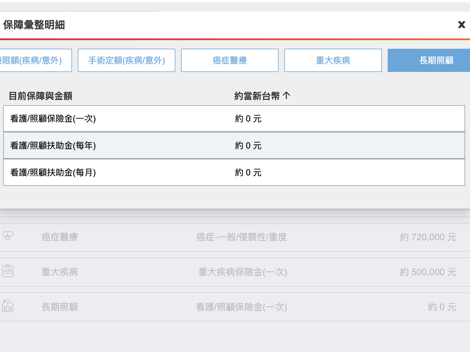Switch to the 手術定額(疾病/意外) tab
Viewport: 470px width, 352px height.
(127, 60)
